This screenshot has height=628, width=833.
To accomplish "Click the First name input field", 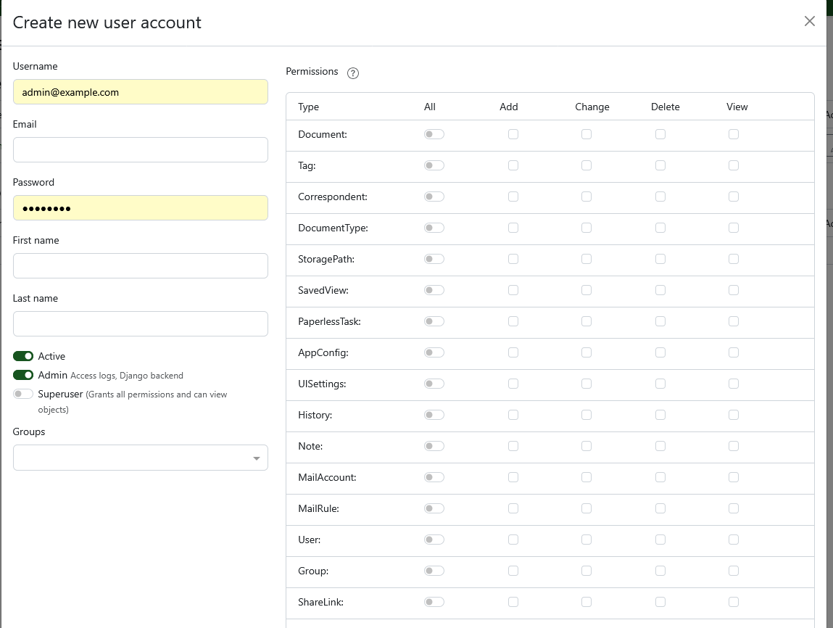I will tap(140, 265).
